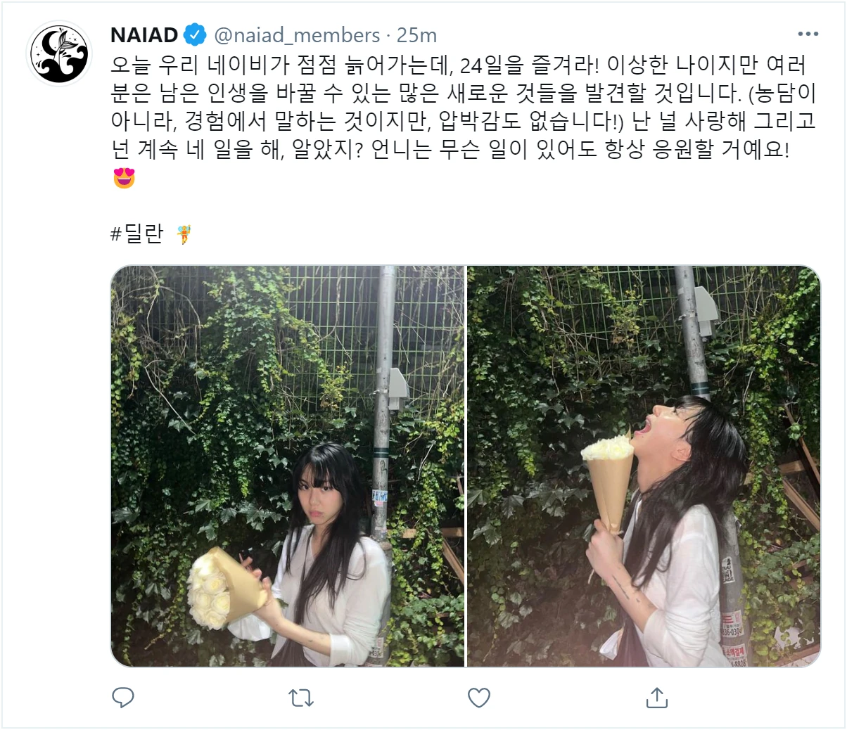Open the three-dot more options menu
Viewport: 847px width, 730px height.
(x=808, y=34)
